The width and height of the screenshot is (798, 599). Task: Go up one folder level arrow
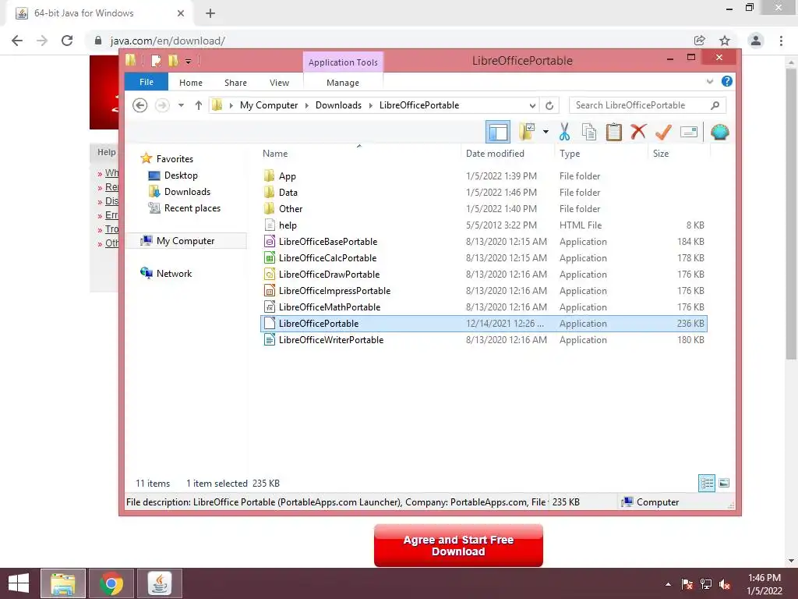tap(199, 105)
